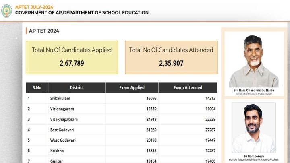Select the AP TET 2024 section heading
Screen dimensions: 290x163
pyautogui.click(x=44, y=31)
